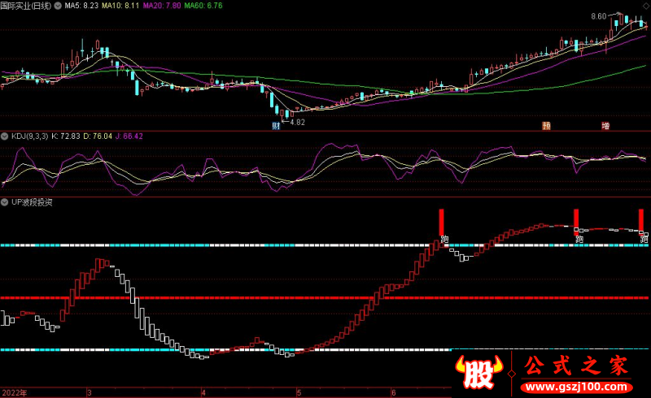Viewport: 651px width, 398px height.
Task: Click the orange 预 event marker icon
Action: pos(546,126)
